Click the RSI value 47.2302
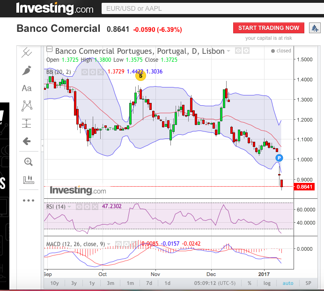The height and width of the screenshot is (291, 324). (x=112, y=206)
